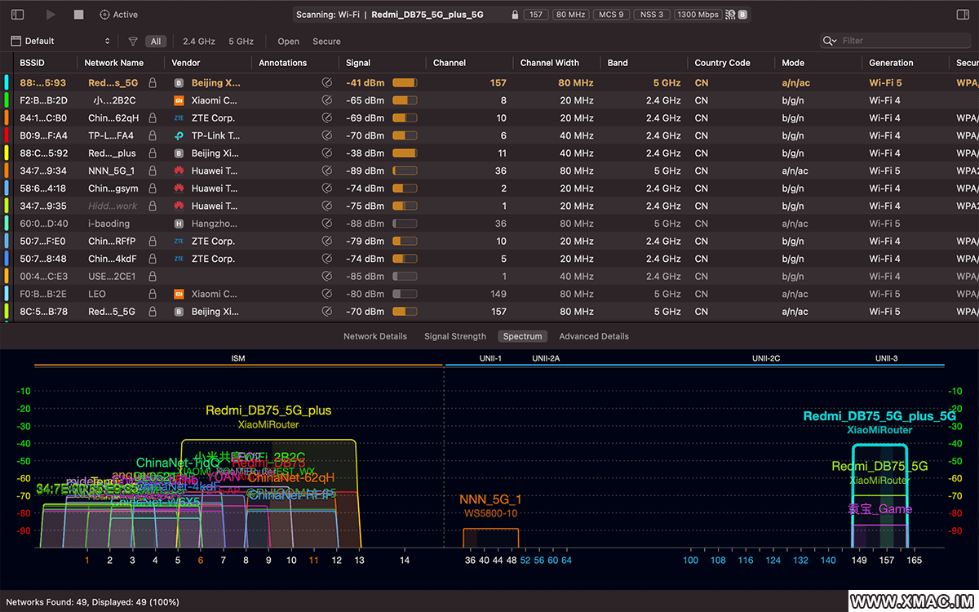The width and height of the screenshot is (979, 612).
Task: Click the Advanced Details tab
Action: pos(593,336)
